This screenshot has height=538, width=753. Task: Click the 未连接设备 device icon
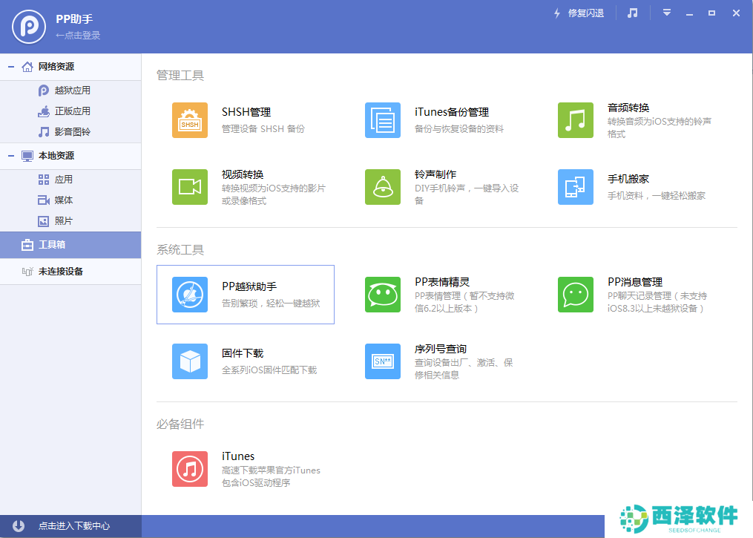(27, 272)
